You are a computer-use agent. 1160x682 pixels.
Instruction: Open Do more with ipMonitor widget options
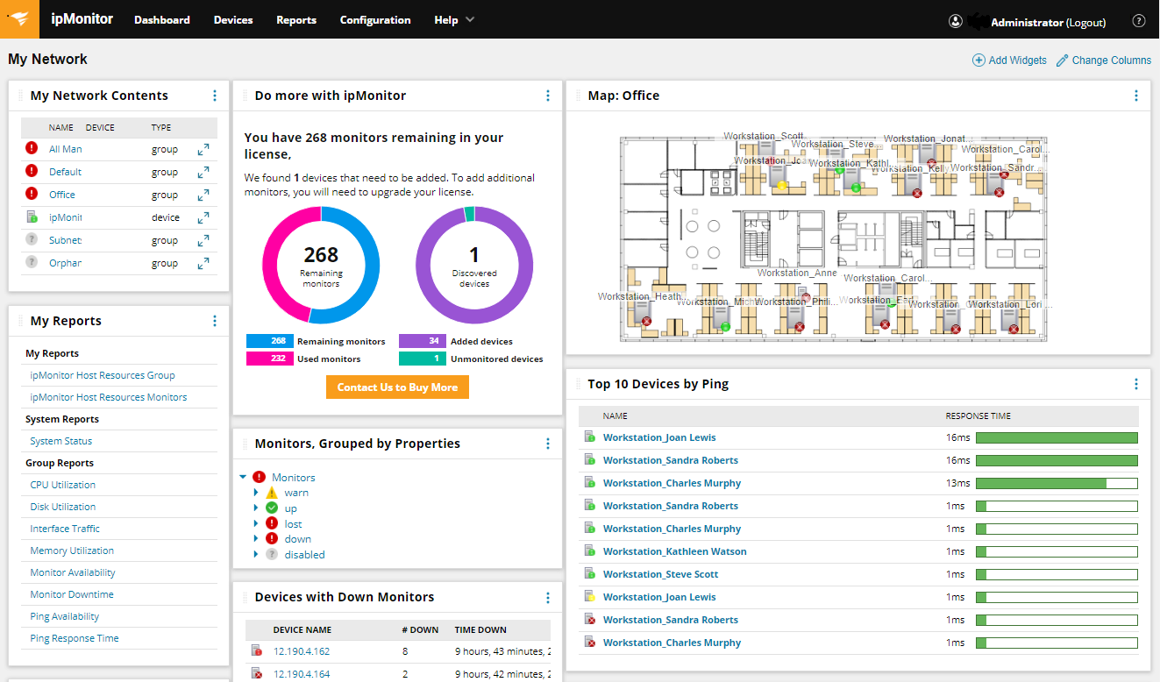(x=548, y=96)
